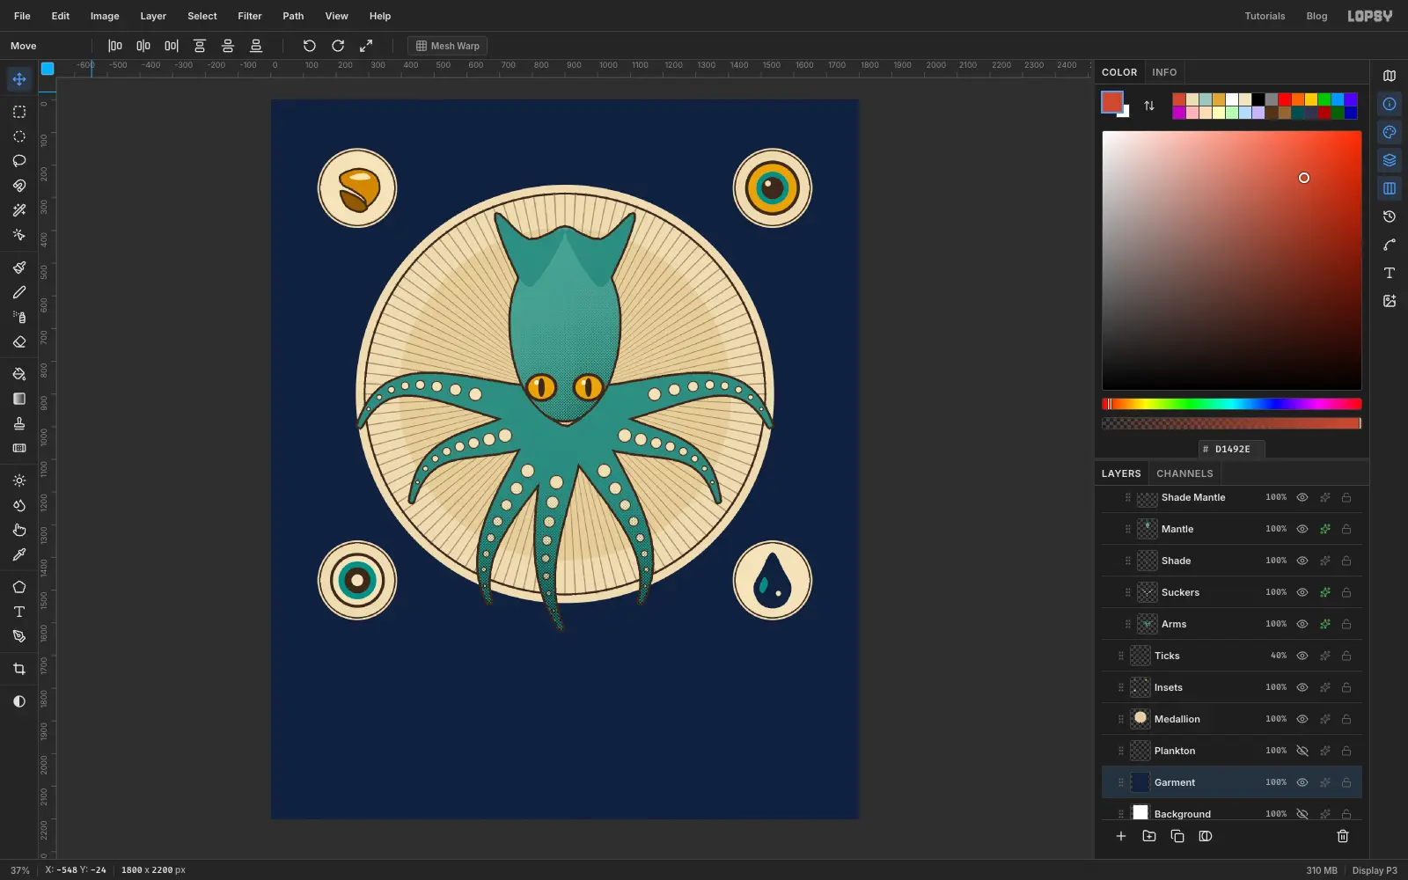Swap foreground and background colors

pyautogui.click(x=1149, y=106)
